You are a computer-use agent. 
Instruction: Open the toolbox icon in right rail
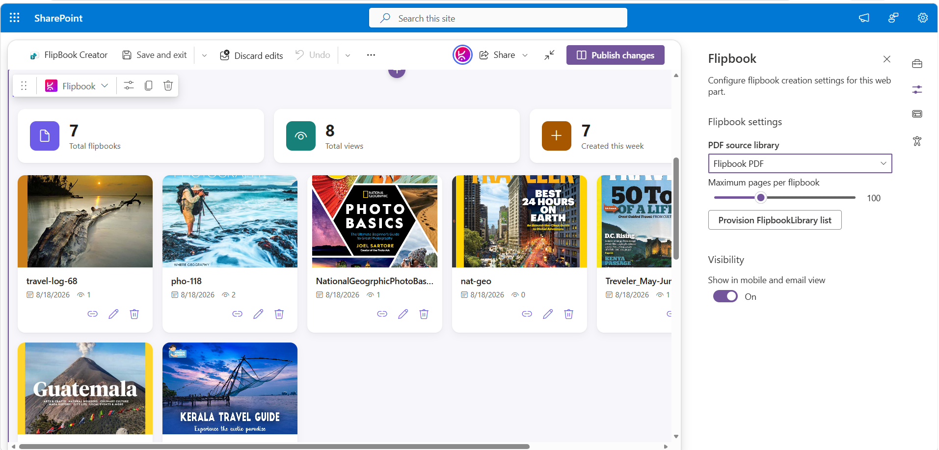917,64
